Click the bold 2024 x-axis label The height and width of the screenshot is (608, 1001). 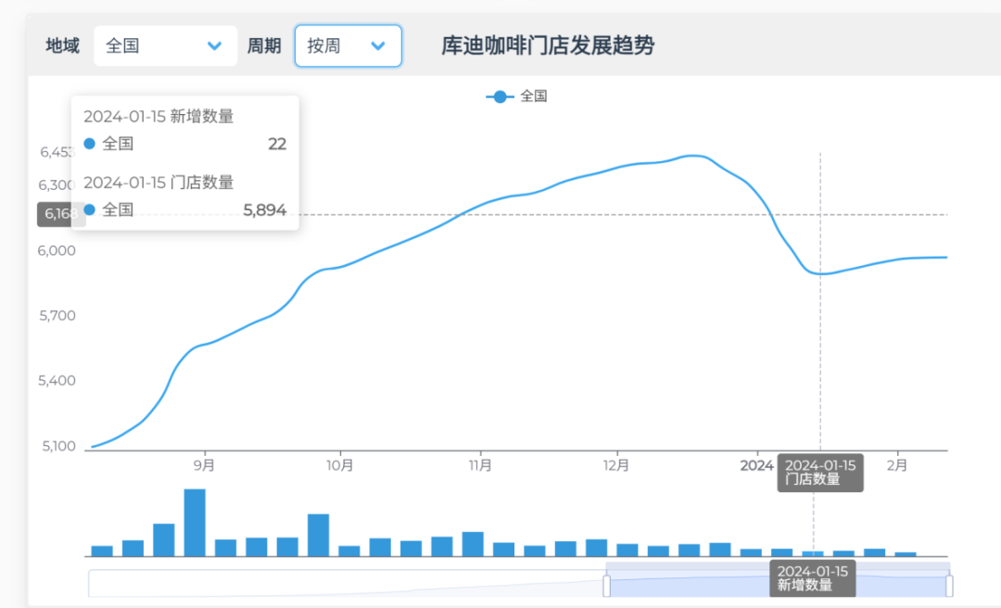pos(756,465)
